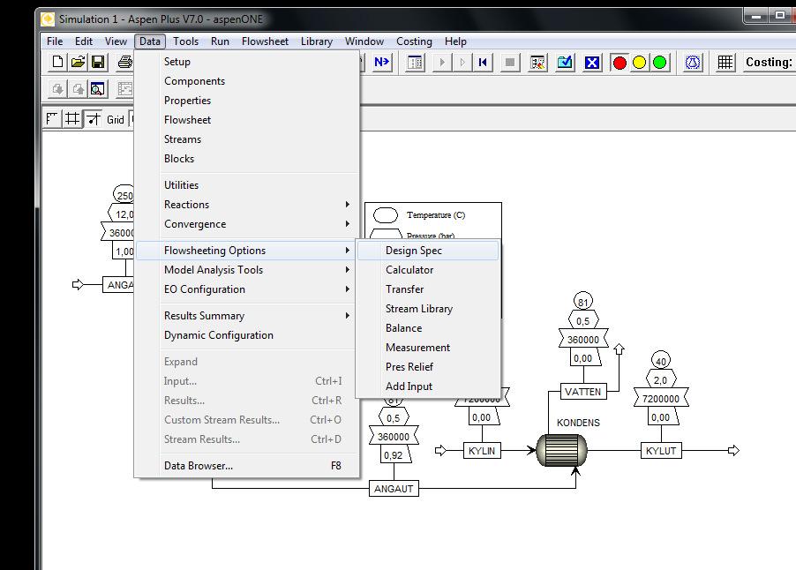Choose Components from the Data menu

point(247,80)
